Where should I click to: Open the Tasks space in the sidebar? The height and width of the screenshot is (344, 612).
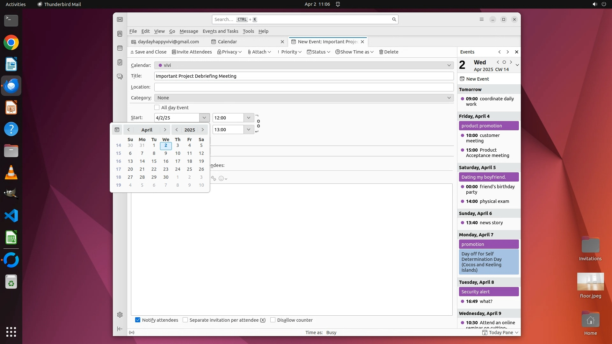(x=120, y=62)
